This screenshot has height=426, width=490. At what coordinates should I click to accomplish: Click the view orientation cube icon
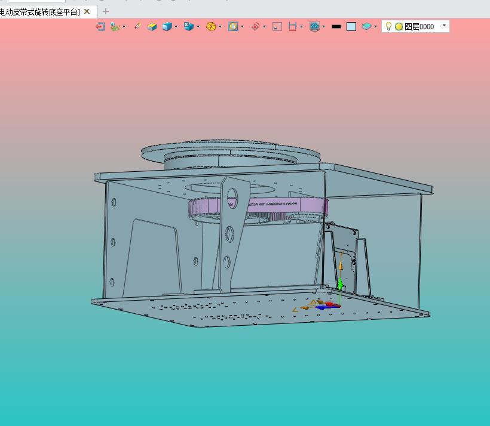pos(189,26)
